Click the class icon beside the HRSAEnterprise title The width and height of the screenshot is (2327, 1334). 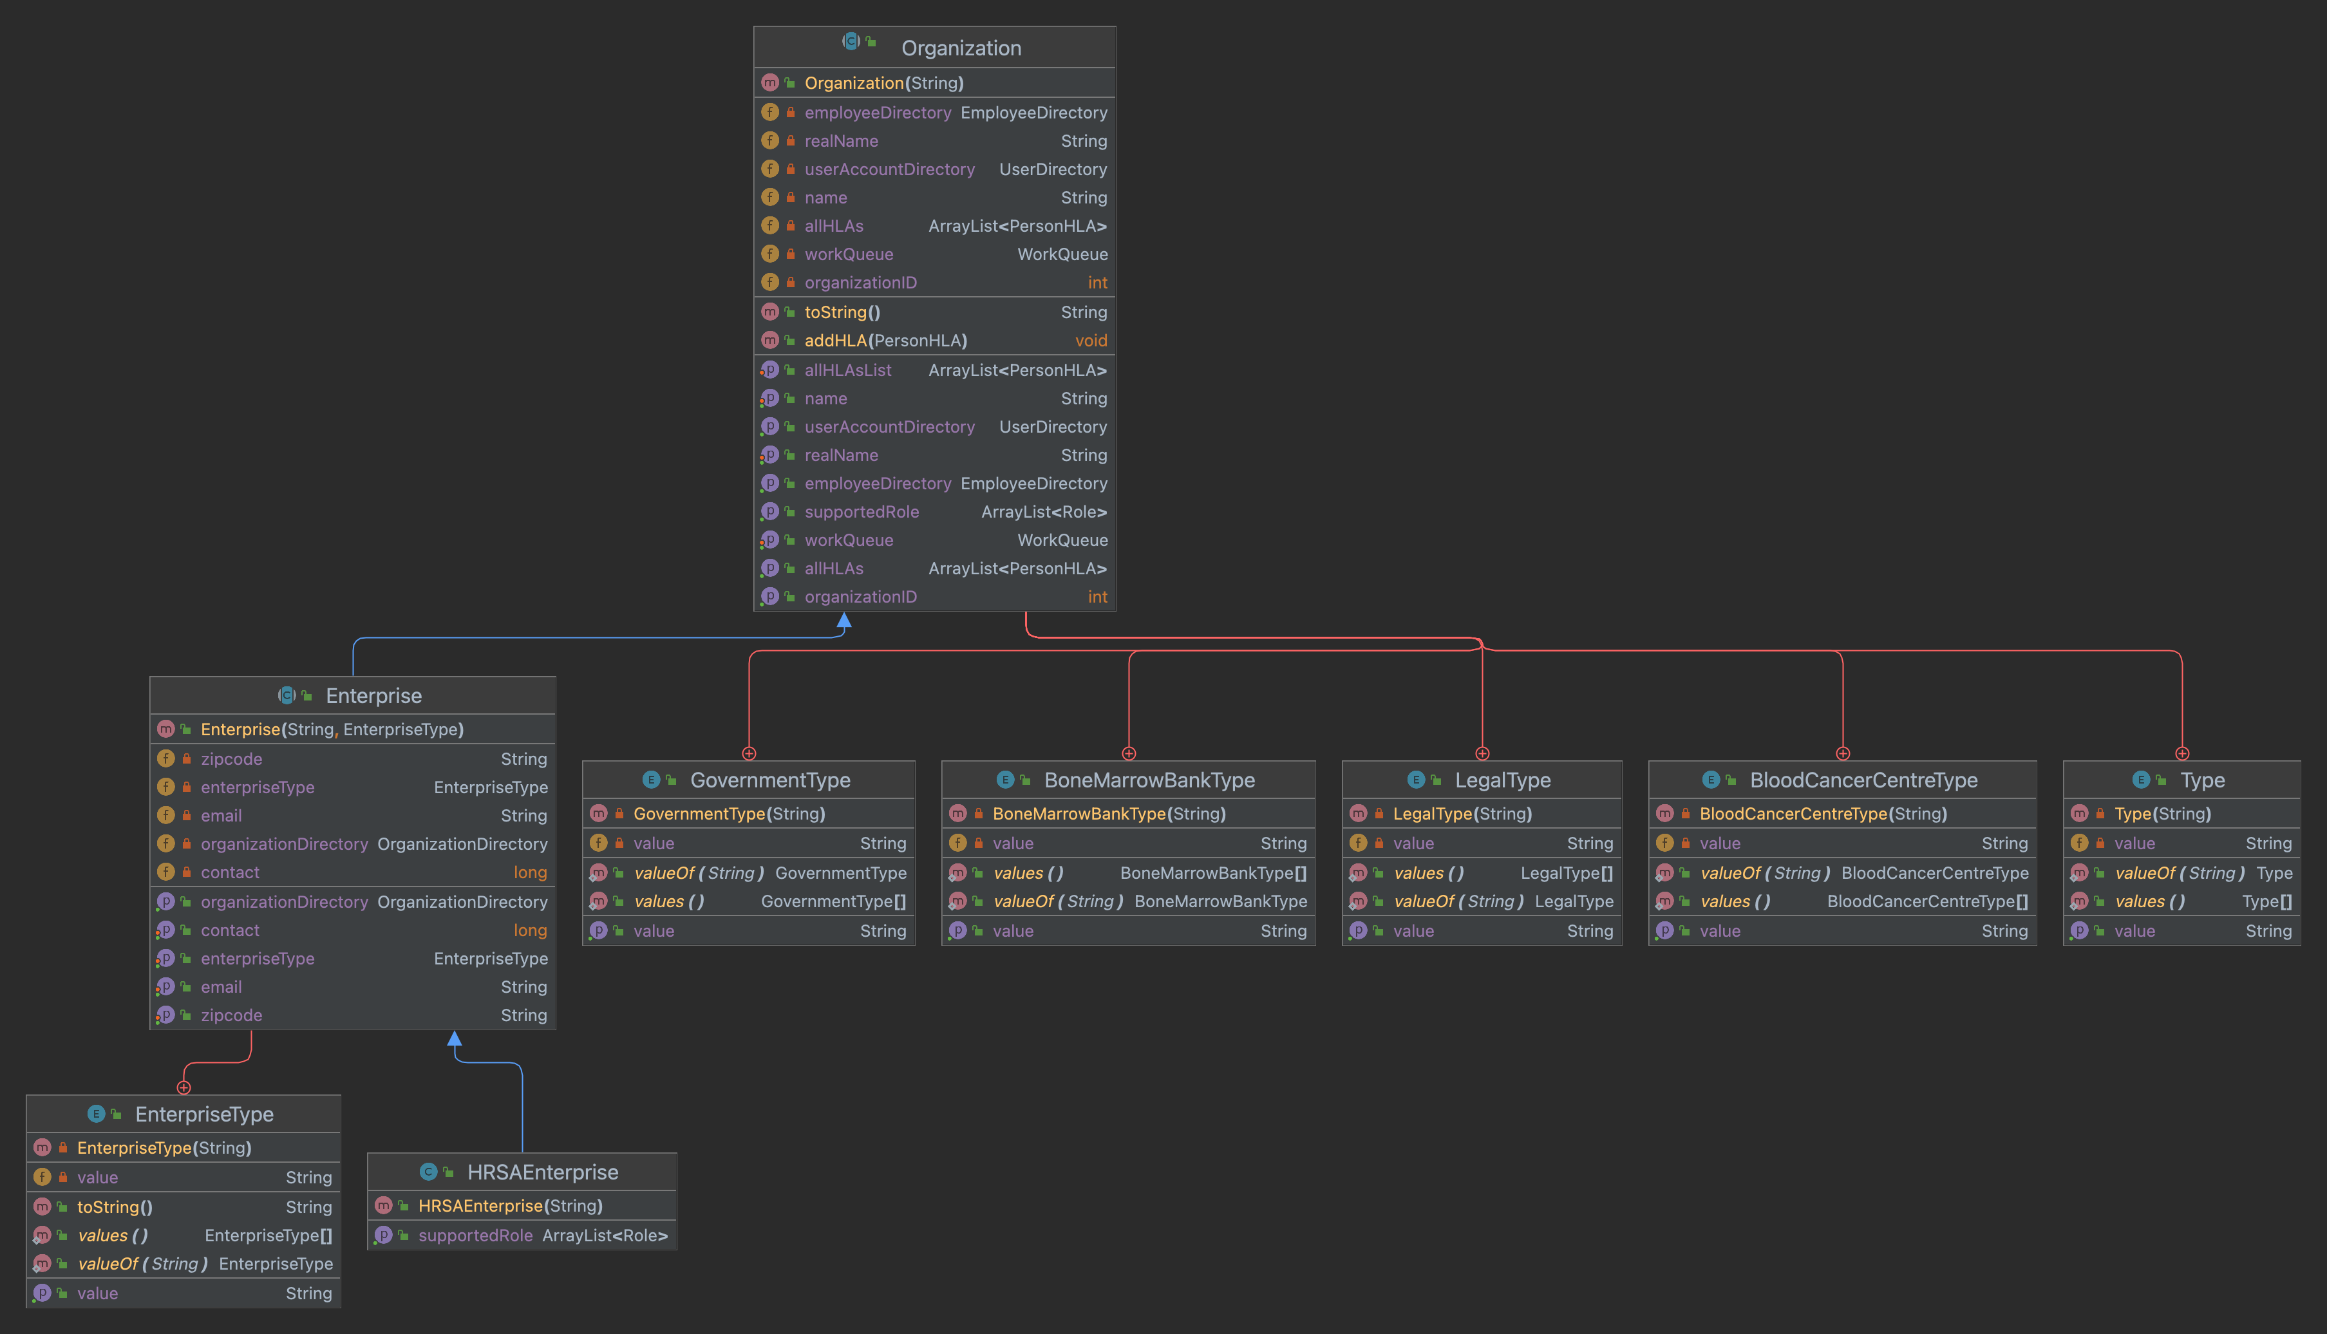point(428,1172)
